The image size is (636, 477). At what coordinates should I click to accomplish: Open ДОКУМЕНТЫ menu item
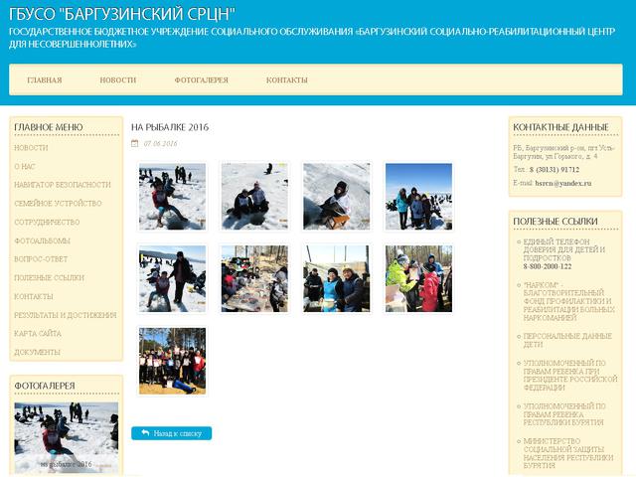38,352
